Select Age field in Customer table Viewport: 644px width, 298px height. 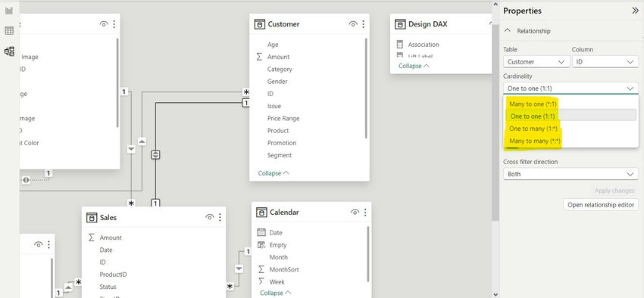click(x=273, y=45)
